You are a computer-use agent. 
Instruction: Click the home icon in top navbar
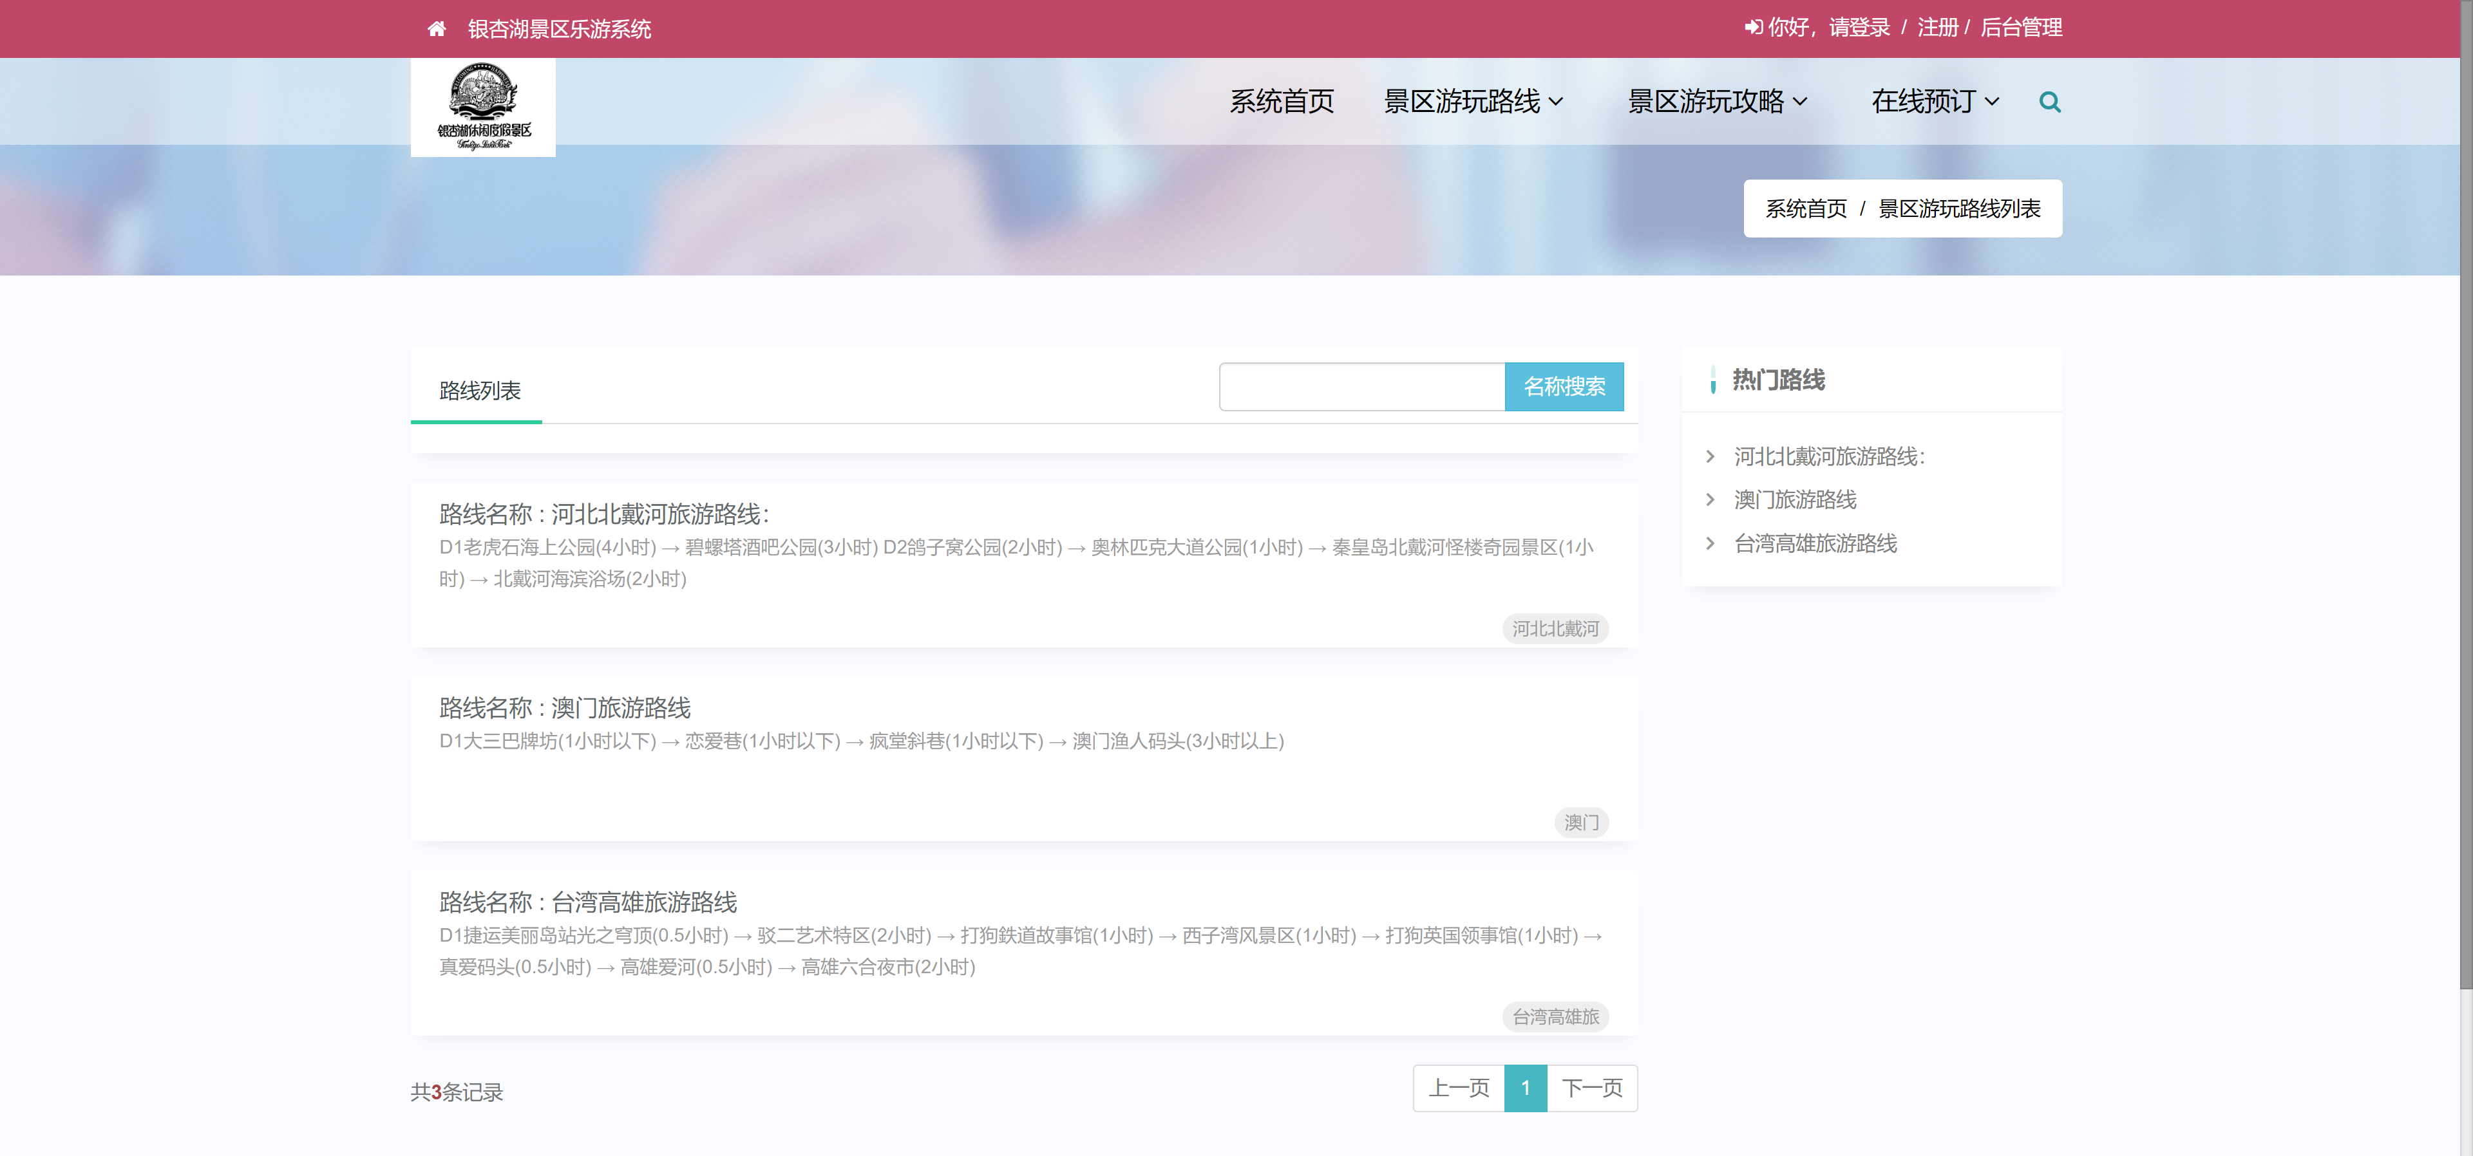coord(438,28)
